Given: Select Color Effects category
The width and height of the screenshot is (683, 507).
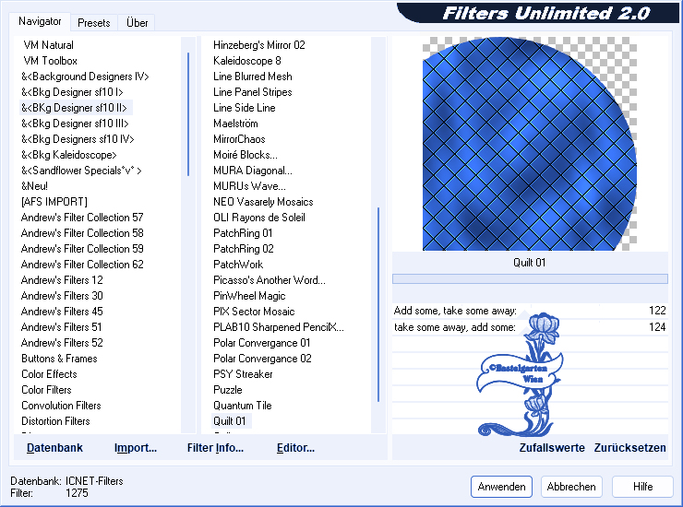Looking at the screenshot, I should pyautogui.click(x=49, y=374).
